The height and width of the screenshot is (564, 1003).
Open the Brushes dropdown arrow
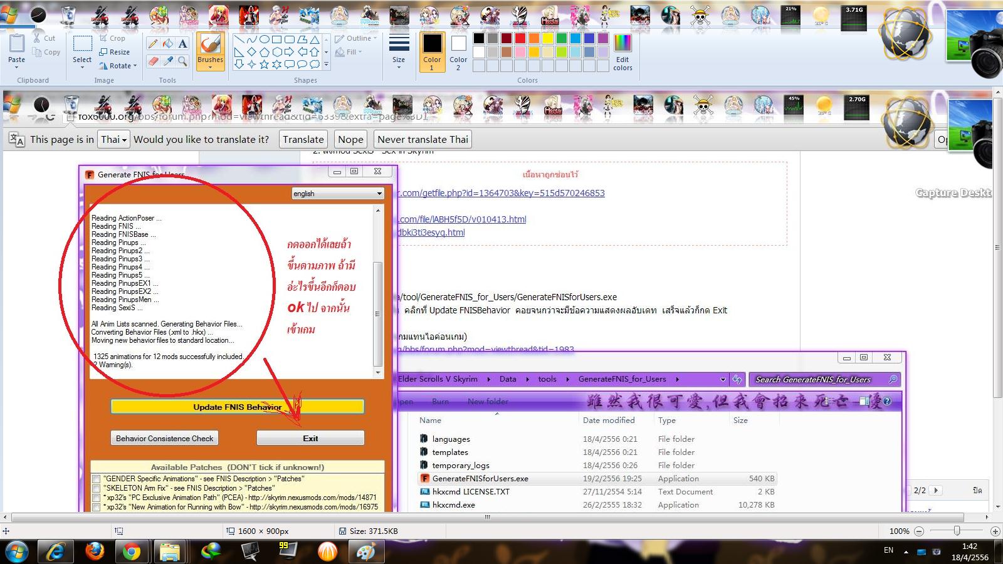coord(210,67)
